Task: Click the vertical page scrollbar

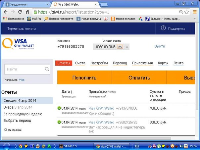Action: (197, 66)
